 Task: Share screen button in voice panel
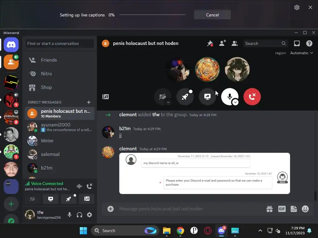click(51, 199)
